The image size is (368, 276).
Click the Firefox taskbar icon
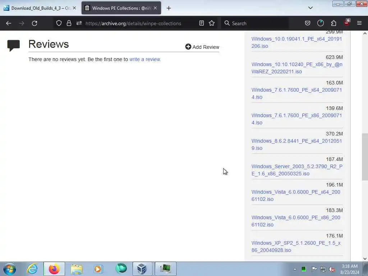54,269
